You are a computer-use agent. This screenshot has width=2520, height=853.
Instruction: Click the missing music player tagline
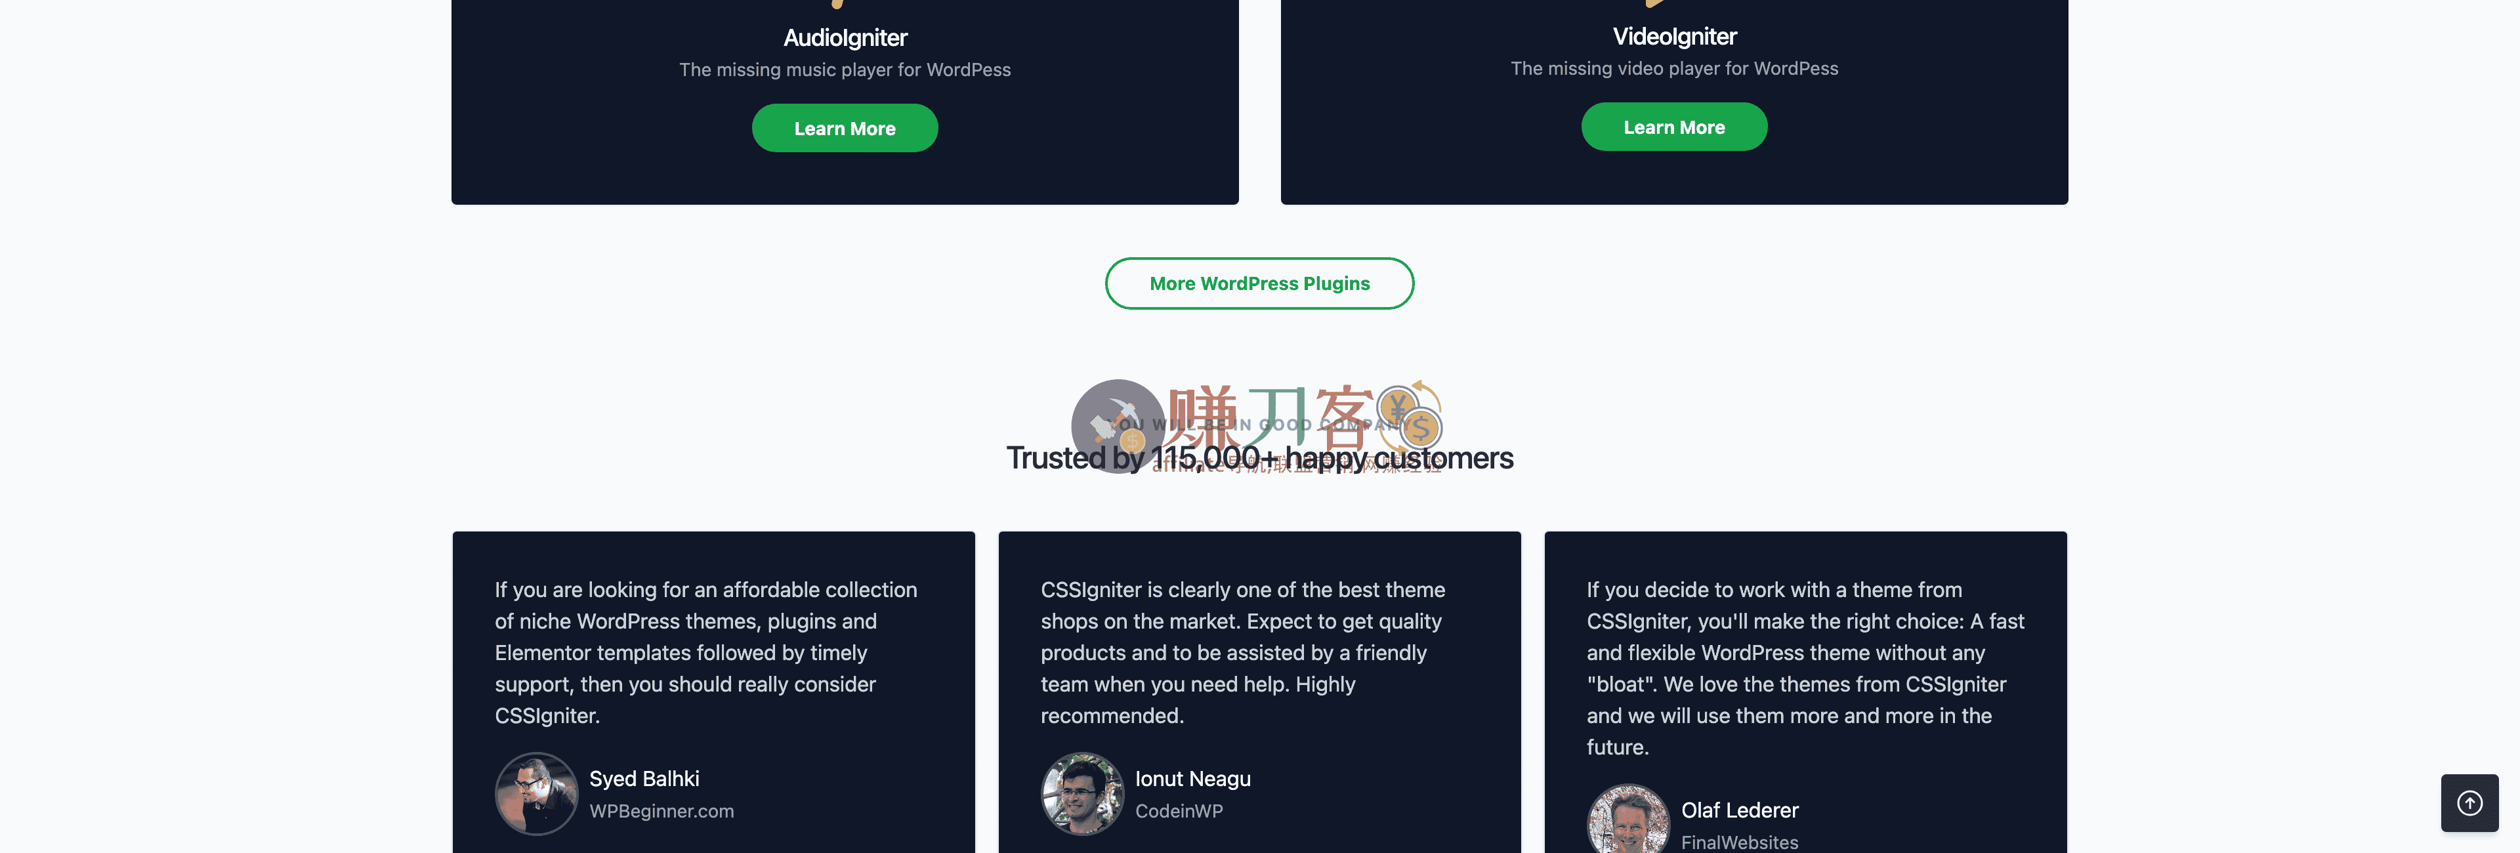pyautogui.click(x=845, y=70)
